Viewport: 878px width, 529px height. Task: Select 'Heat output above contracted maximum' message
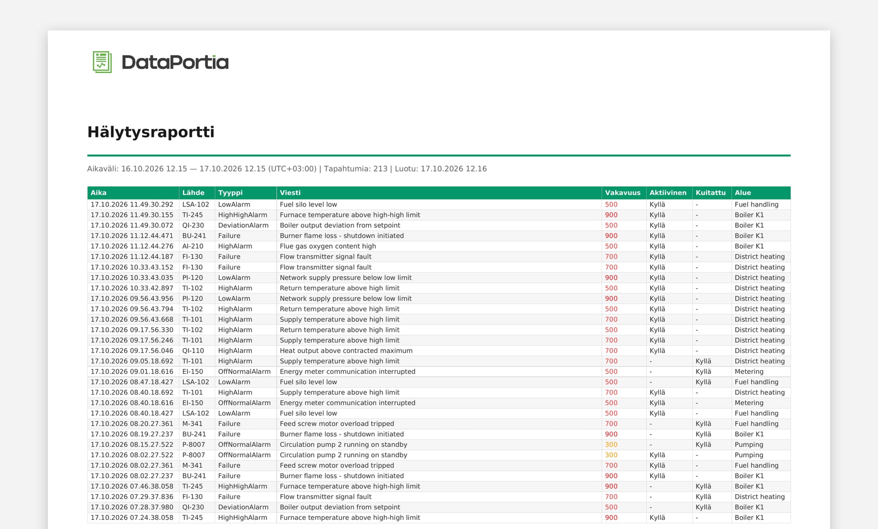346,351
